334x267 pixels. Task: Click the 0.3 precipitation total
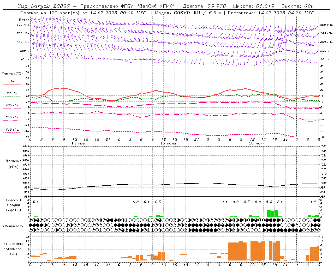coord(136,202)
